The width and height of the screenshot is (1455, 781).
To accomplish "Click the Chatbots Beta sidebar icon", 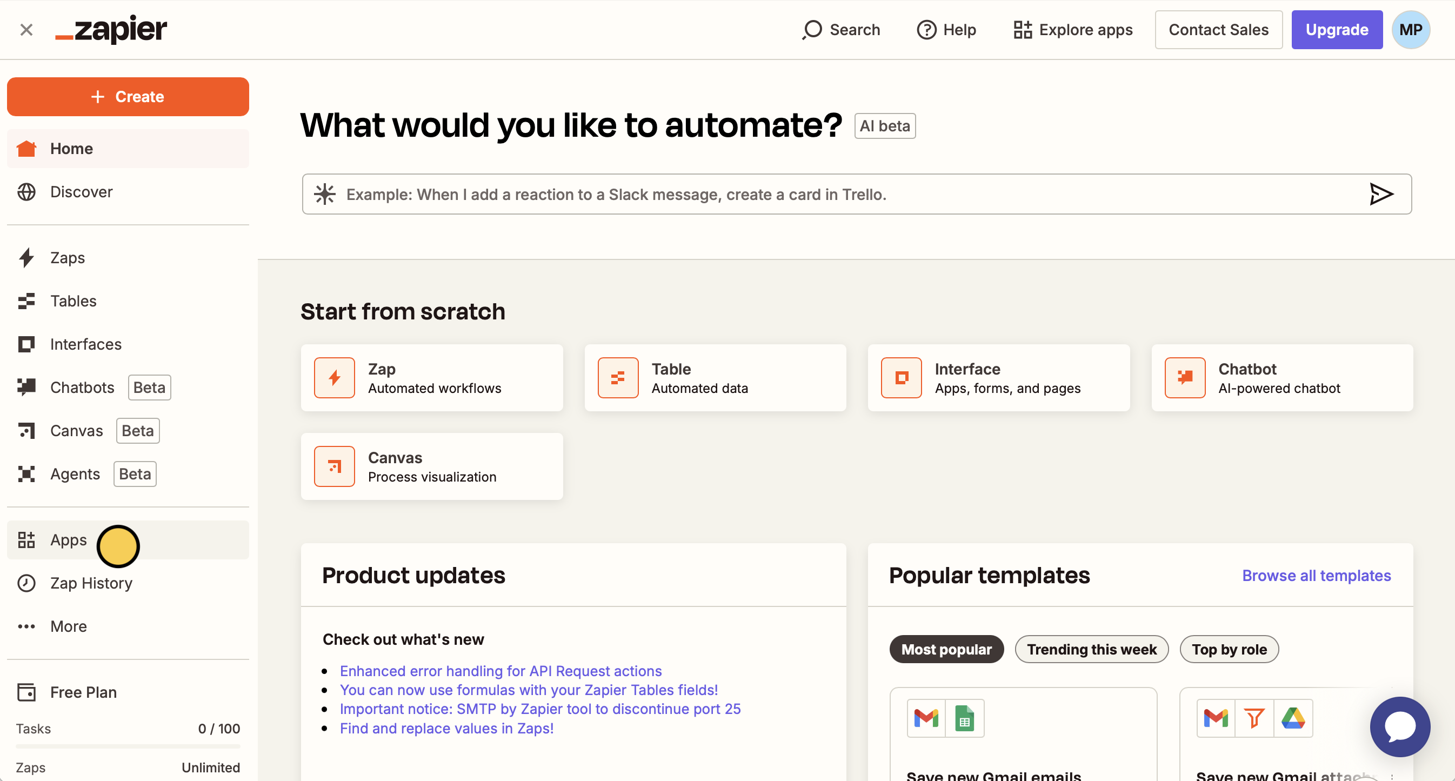I will coord(26,387).
